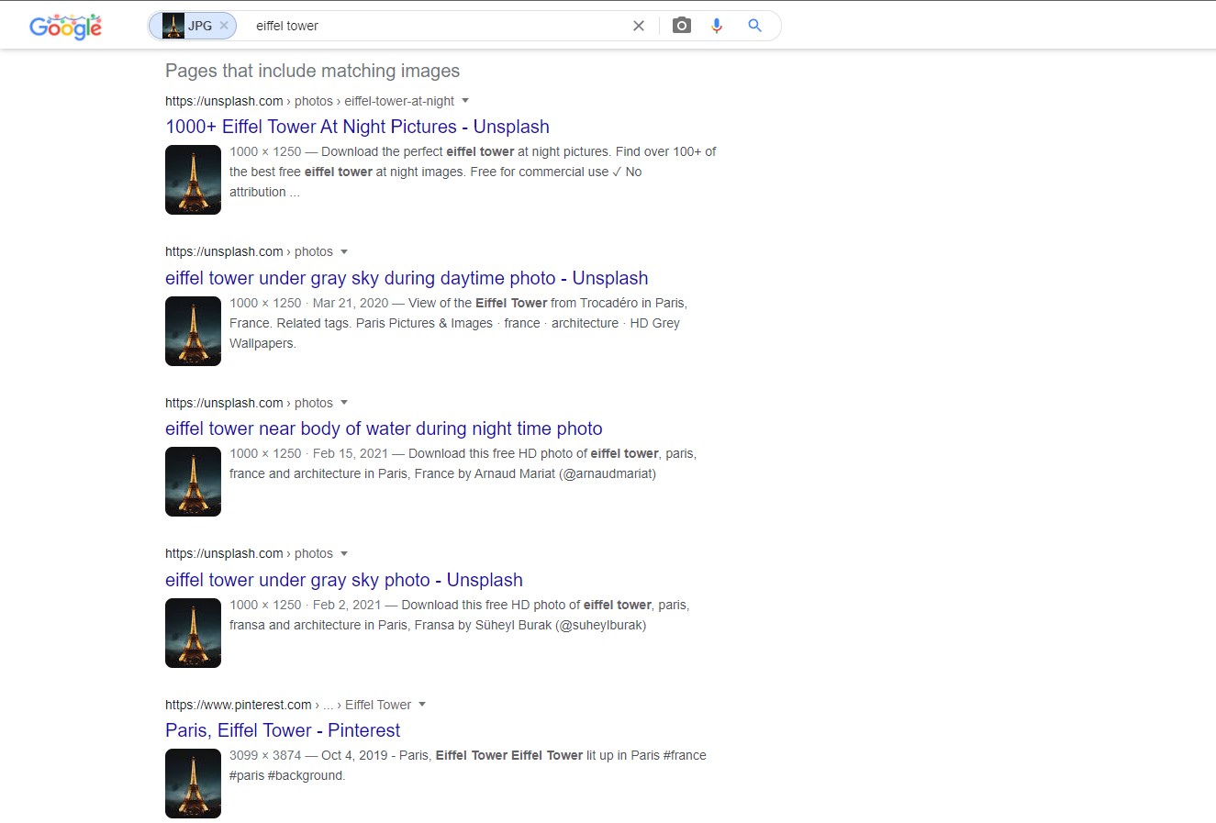Viewport: 1216px width, 823px height.
Task: Click the Google logo
Action: 65,27
